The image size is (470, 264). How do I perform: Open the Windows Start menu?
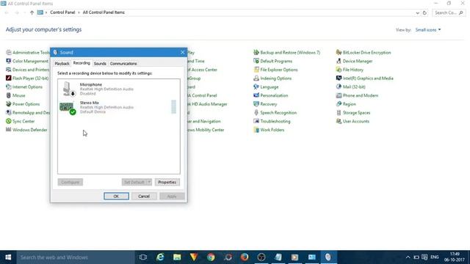[x=8, y=257]
